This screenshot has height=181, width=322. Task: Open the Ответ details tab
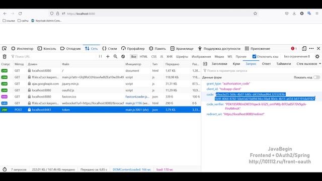(266, 64)
